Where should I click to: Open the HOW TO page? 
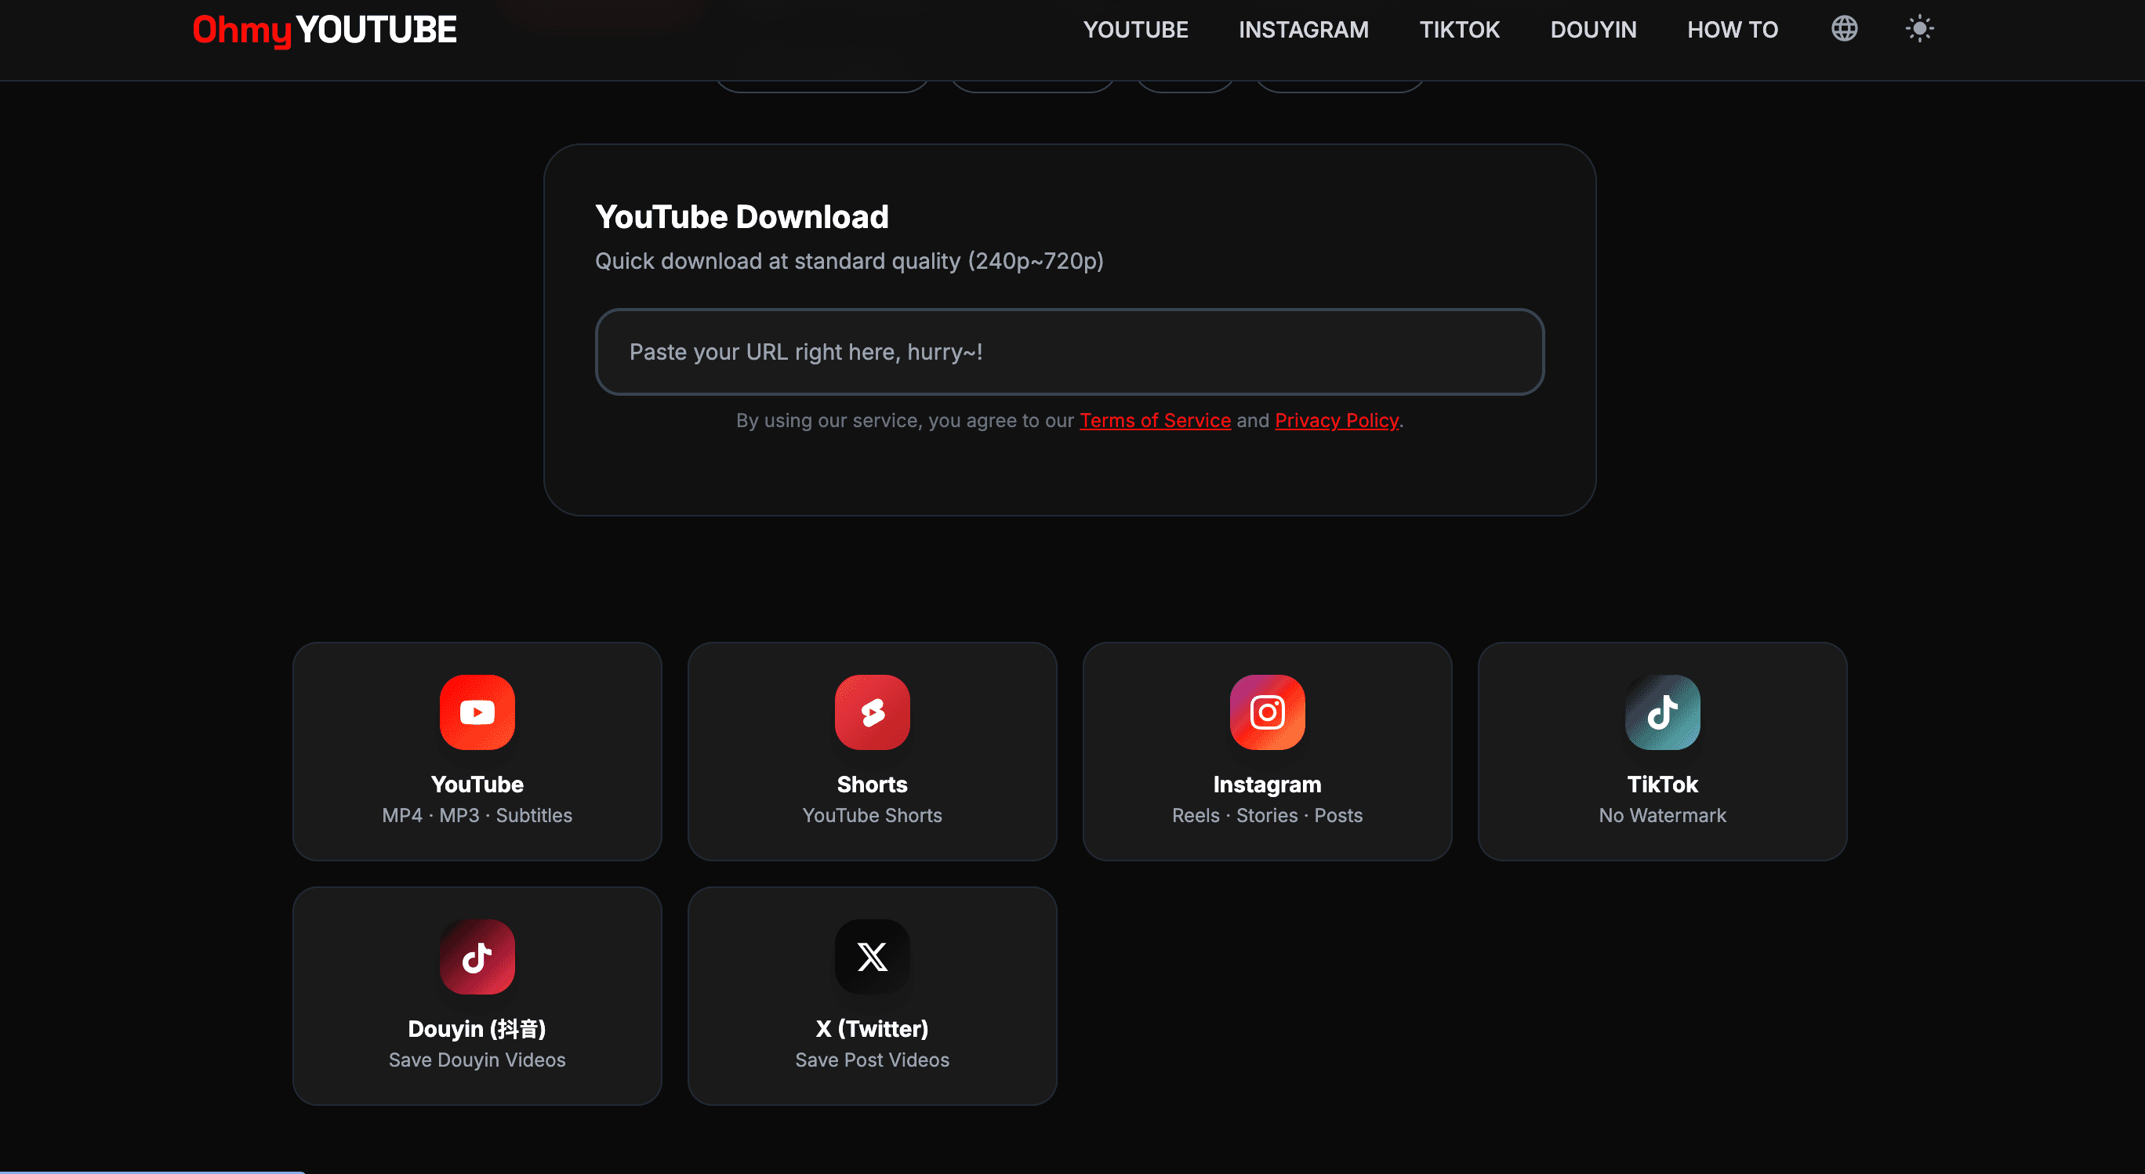(x=1732, y=30)
